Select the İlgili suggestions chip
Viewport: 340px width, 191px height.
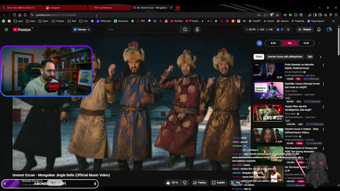click(310, 57)
